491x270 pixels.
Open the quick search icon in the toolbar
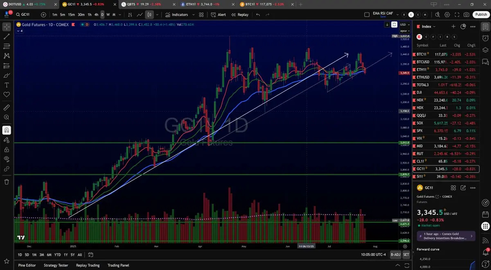click(437, 15)
